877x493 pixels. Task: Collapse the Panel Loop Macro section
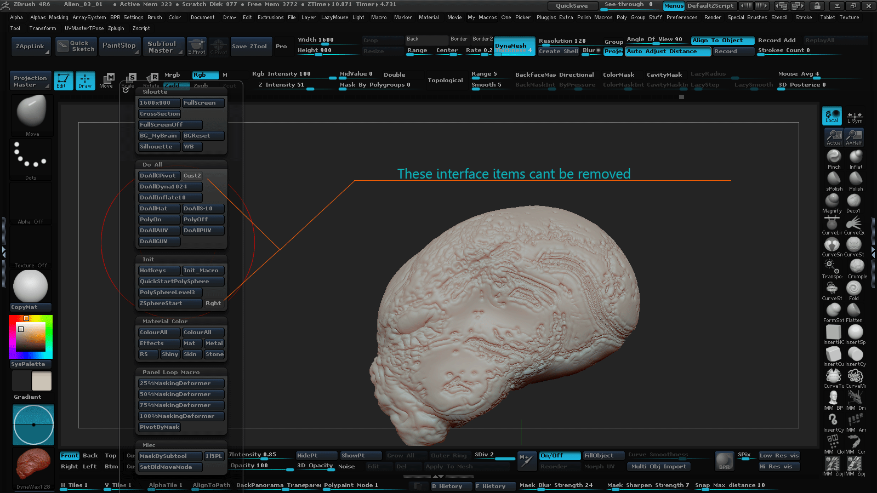click(170, 372)
